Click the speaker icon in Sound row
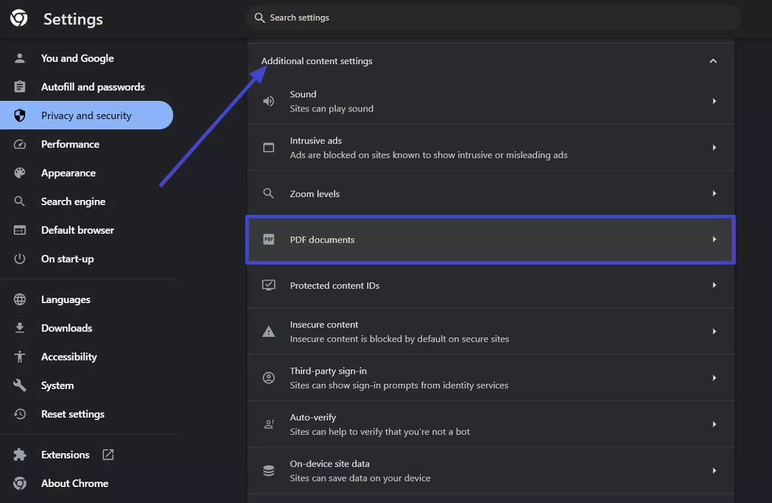The height and width of the screenshot is (503, 772). pyautogui.click(x=268, y=101)
